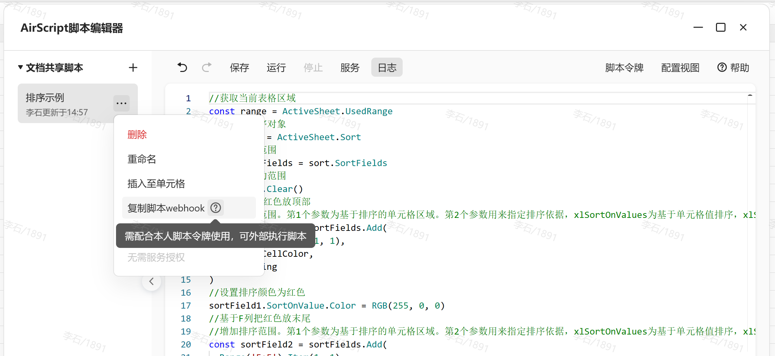Click line 17 RGB(255, 0, 0) code
The image size is (775, 356).
tap(408, 306)
